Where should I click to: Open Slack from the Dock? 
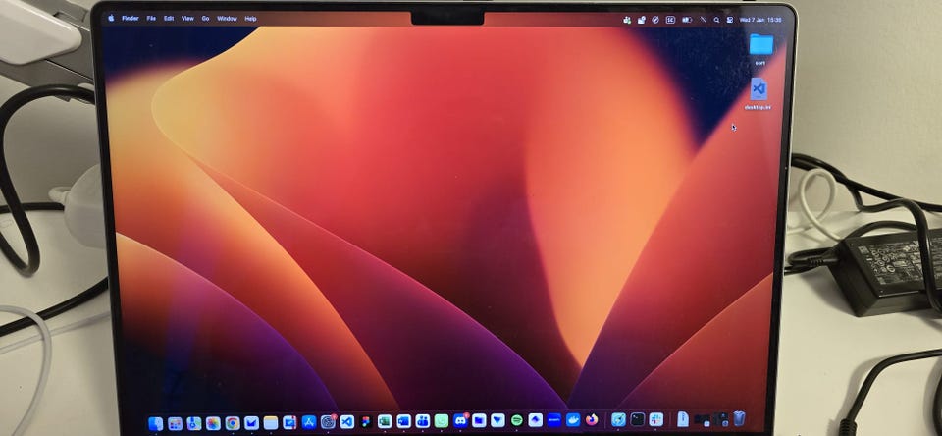[655, 419]
